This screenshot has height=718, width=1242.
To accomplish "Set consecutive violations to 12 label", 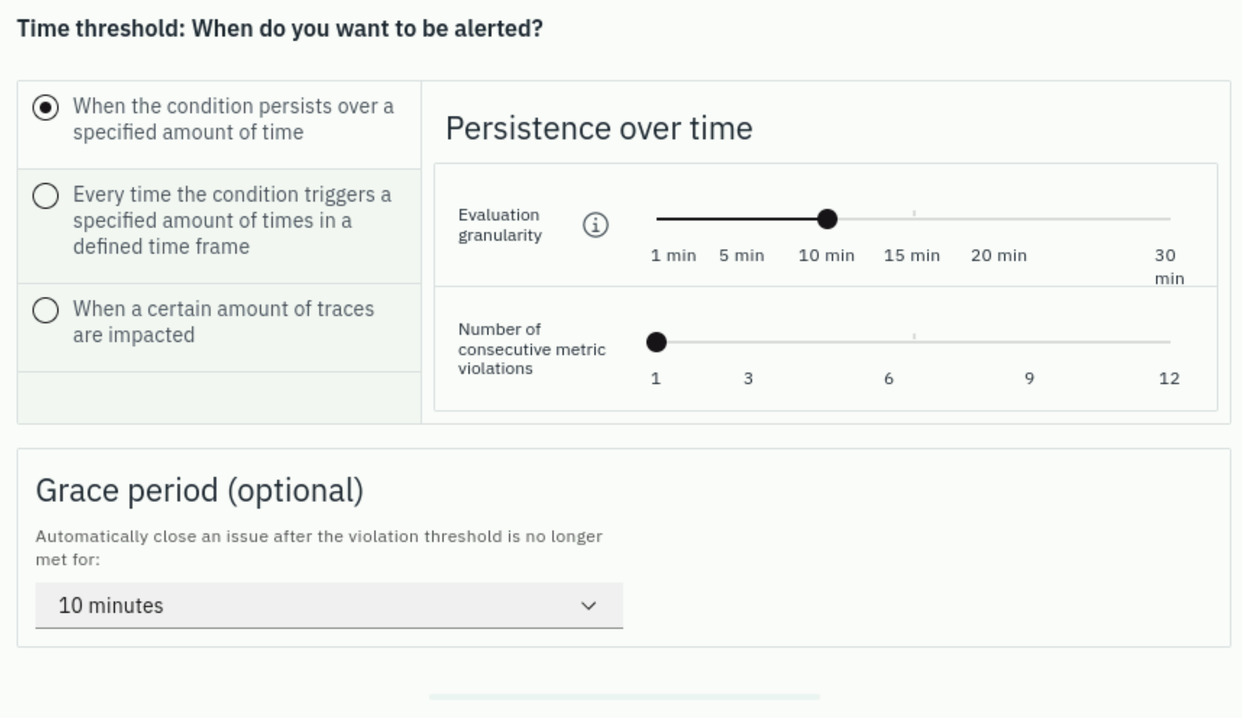I will [1169, 379].
